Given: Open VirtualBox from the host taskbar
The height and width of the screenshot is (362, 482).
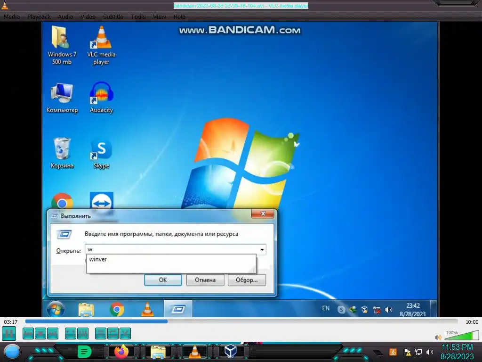Looking at the screenshot, I should tap(231, 352).
